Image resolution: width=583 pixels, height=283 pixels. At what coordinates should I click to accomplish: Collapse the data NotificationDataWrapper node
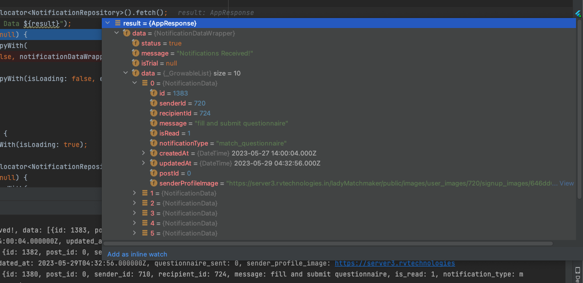pyautogui.click(x=116, y=33)
